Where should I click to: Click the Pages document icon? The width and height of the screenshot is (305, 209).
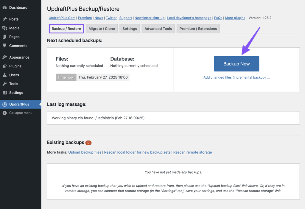pos(5,37)
